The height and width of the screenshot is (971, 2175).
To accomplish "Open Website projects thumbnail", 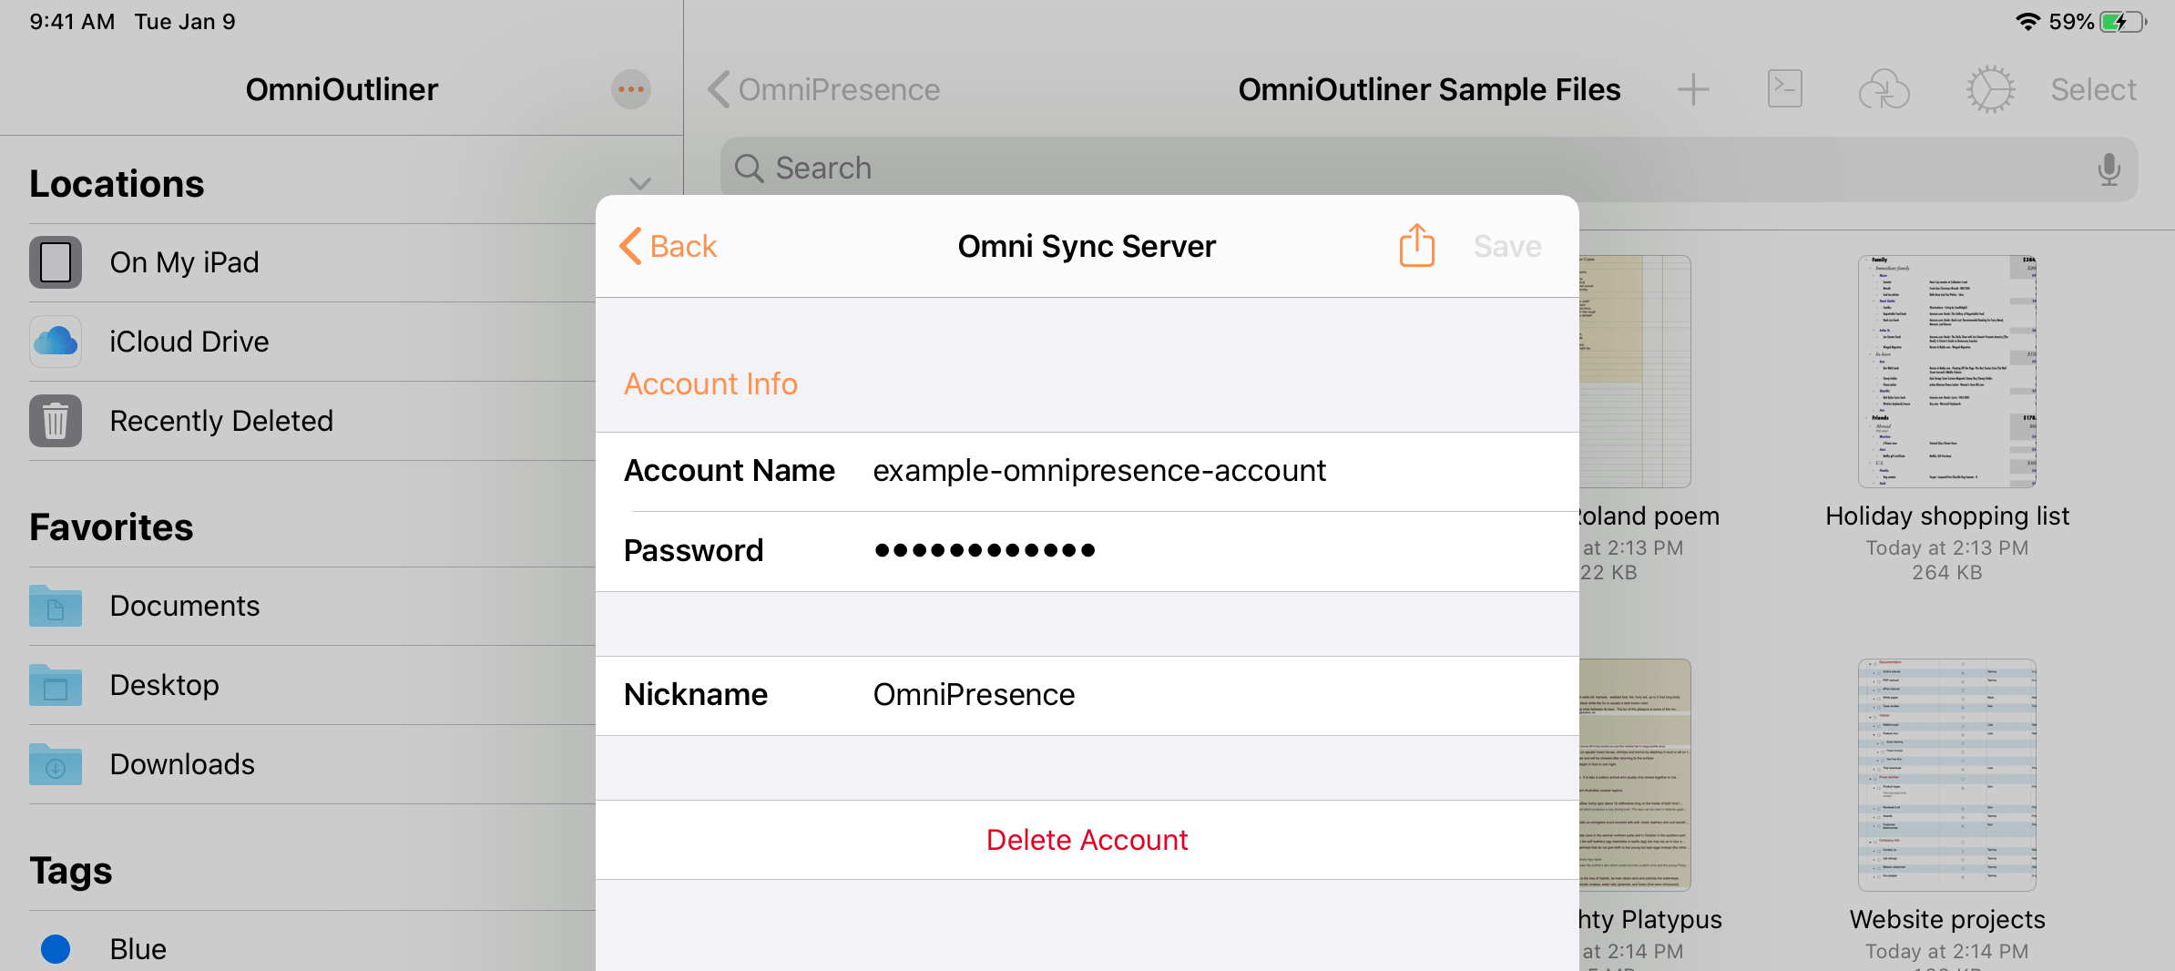I will coord(1947,775).
